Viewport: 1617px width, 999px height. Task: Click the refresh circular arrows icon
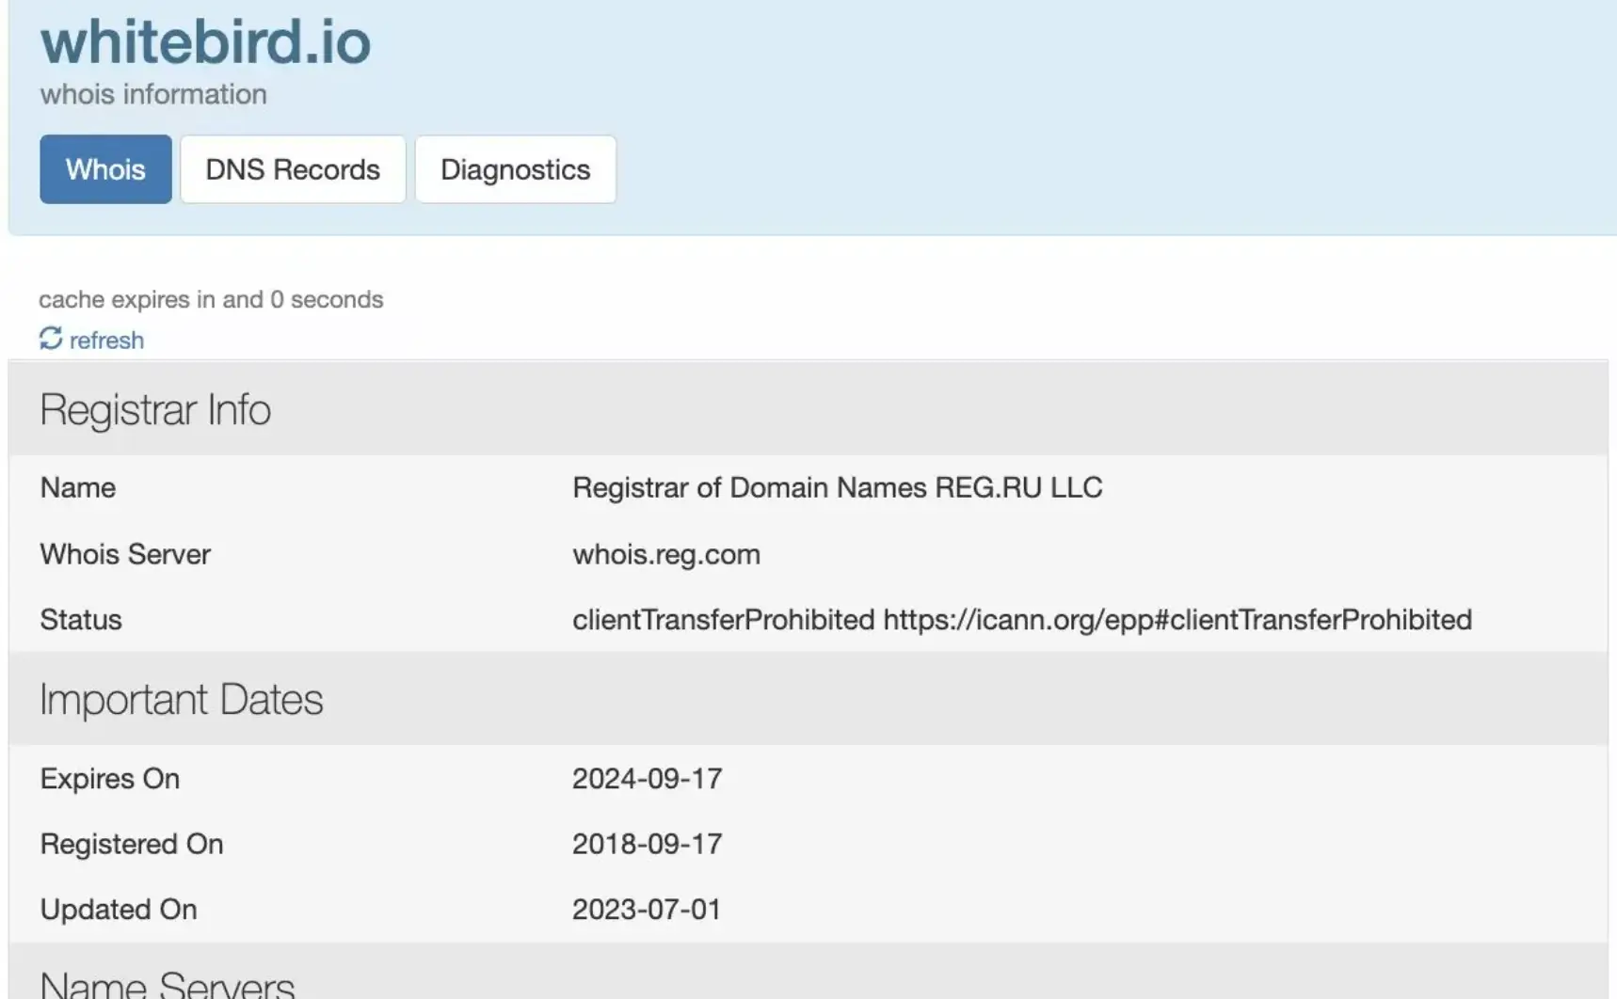click(51, 339)
